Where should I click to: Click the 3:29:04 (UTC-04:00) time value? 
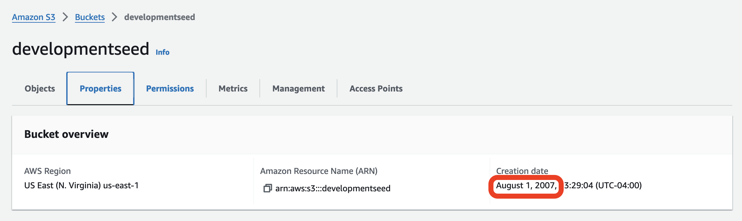point(603,185)
